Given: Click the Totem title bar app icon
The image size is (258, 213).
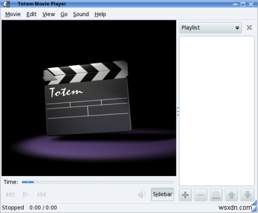Looking at the screenshot, I should tap(6, 4).
